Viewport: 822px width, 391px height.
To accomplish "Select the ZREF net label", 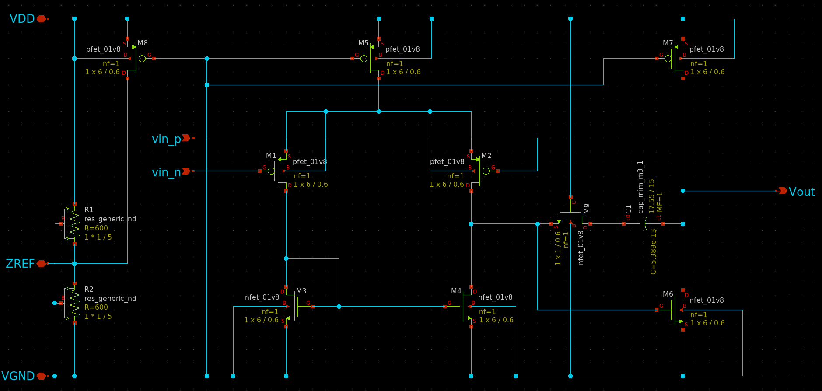I will point(20,264).
